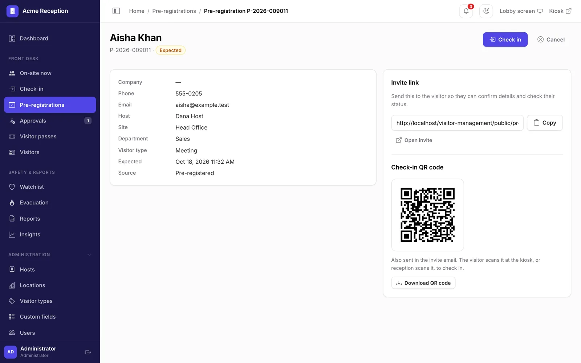Click the P-2026-009011 reference under the name
581x363 pixels.
click(x=130, y=50)
